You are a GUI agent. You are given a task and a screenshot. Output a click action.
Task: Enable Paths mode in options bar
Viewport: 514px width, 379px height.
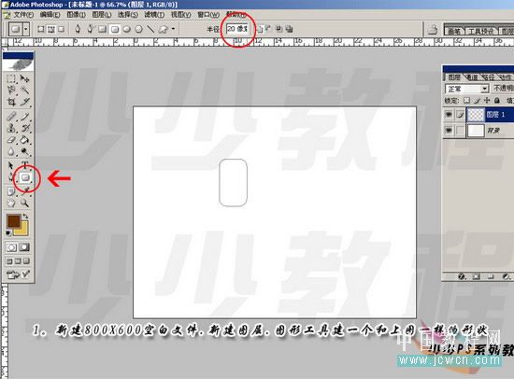(51, 29)
